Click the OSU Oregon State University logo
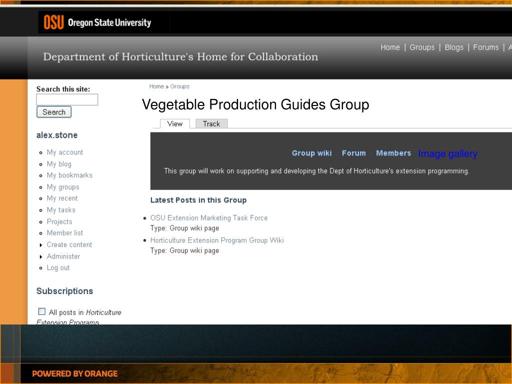The height and width of the screenshot is (384, 512). [x=97, y=22]
